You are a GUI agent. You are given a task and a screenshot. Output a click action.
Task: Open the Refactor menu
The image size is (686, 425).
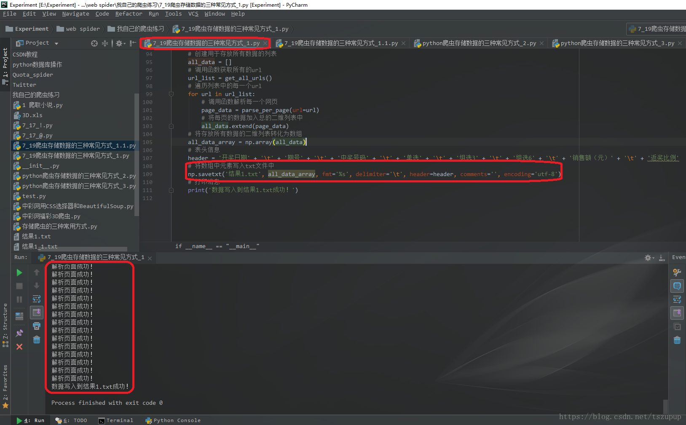pyautogui.click(x=129, y=13)
